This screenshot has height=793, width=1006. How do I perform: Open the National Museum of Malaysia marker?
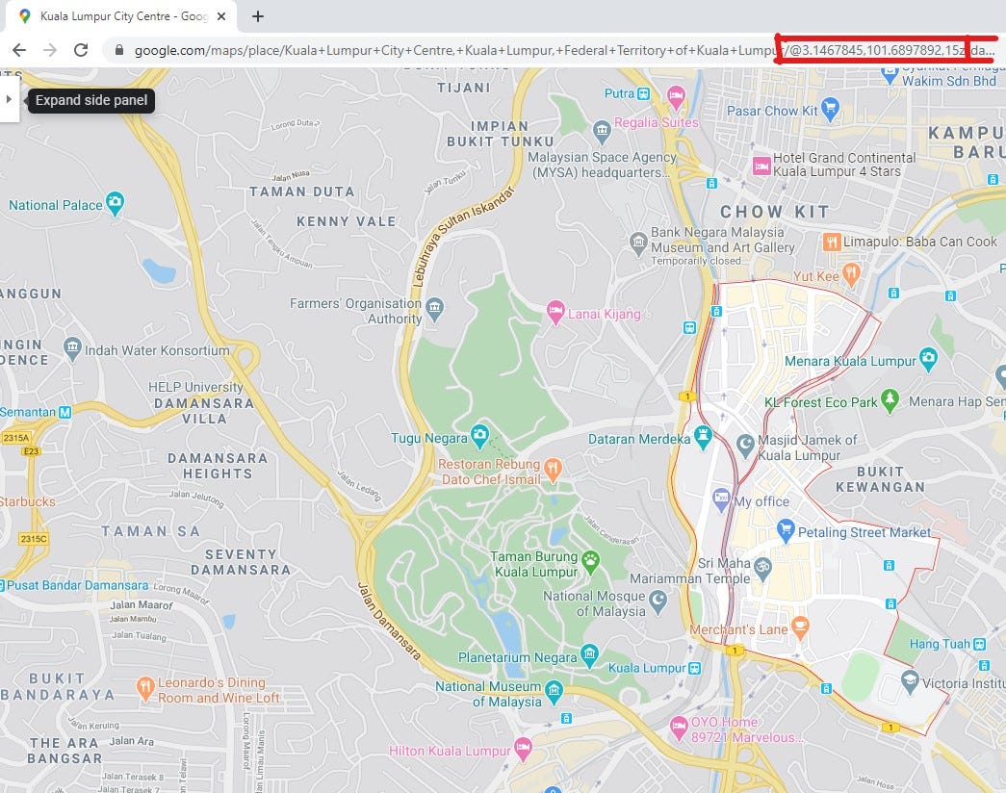pos(553,692)
